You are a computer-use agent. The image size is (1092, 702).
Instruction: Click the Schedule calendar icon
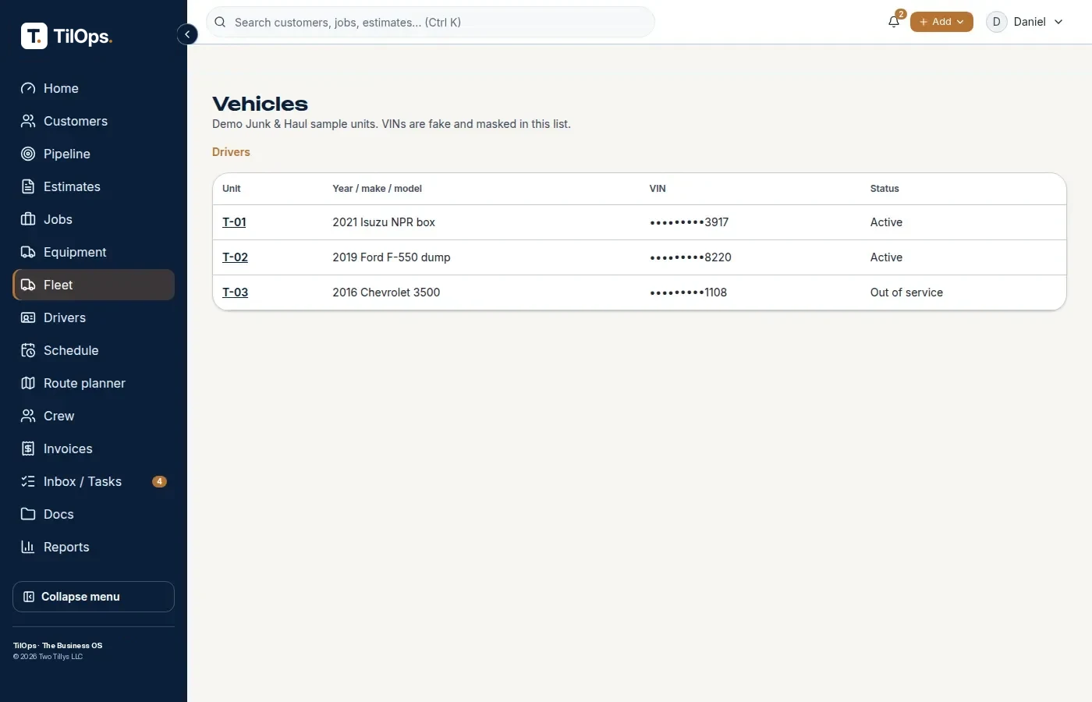click(x=28, y=350)
